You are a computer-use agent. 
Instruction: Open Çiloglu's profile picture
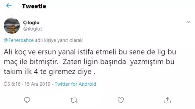(x=12, y=26)
